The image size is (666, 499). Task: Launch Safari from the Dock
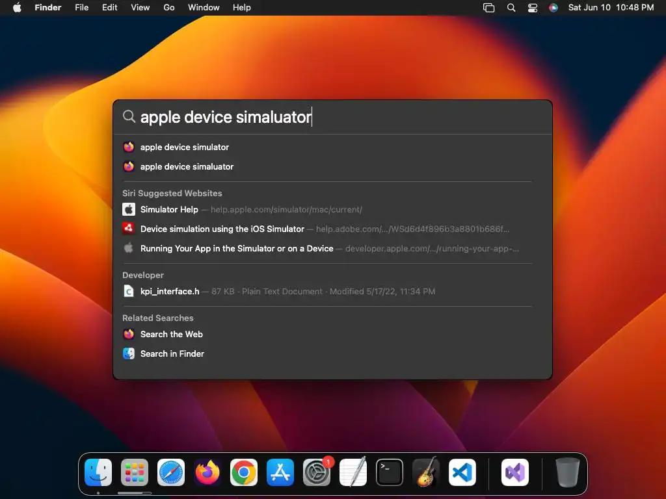pos(171,472)
